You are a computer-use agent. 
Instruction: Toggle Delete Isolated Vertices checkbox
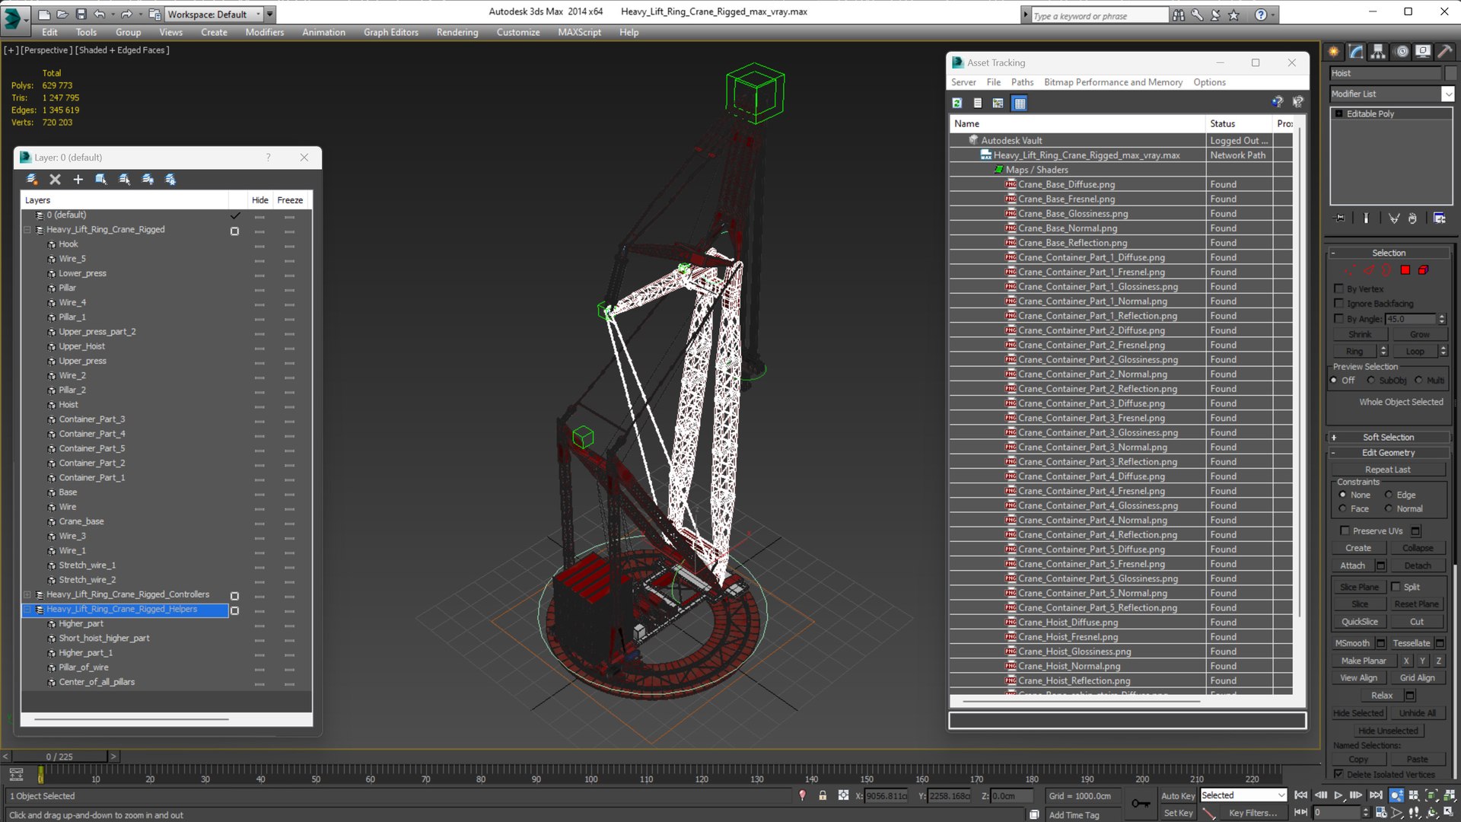1338,774
